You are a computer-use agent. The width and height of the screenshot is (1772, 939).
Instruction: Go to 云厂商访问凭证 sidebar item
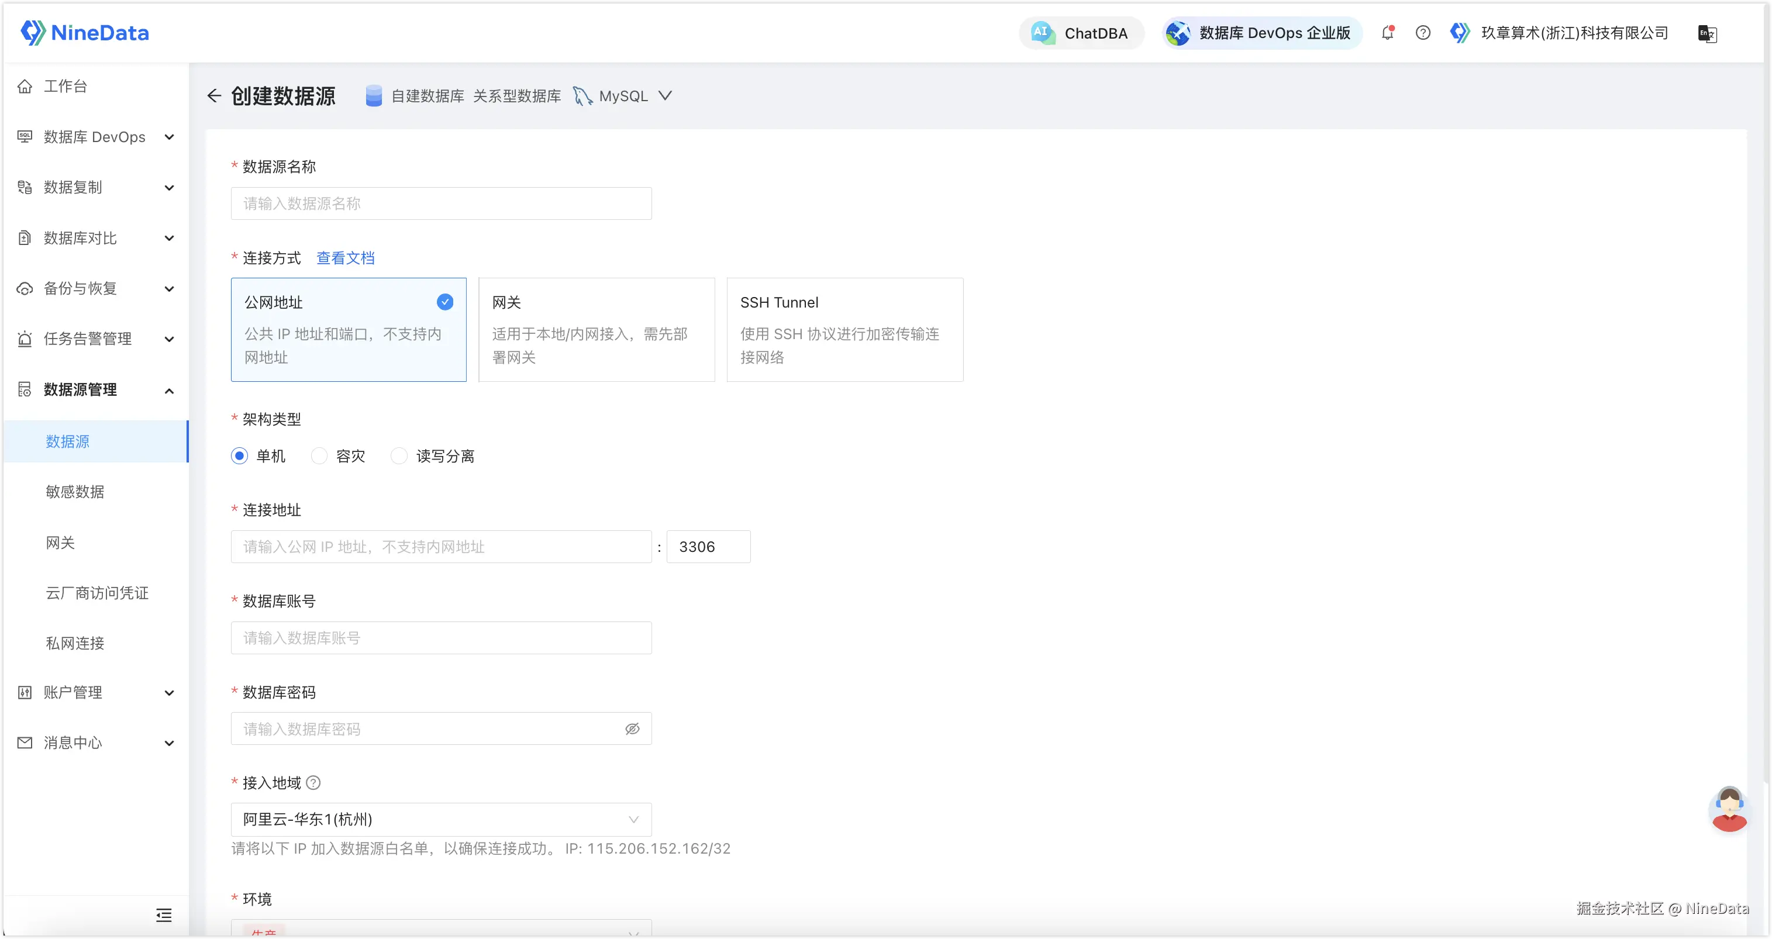click(97, 593)
